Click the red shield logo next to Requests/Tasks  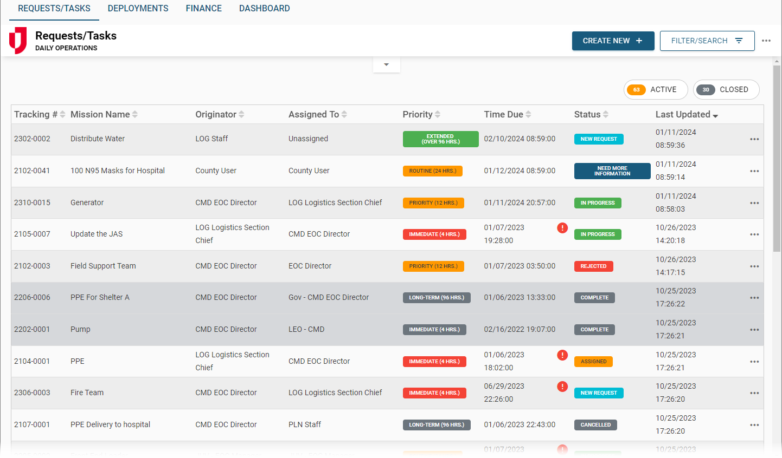click(17, 41)
